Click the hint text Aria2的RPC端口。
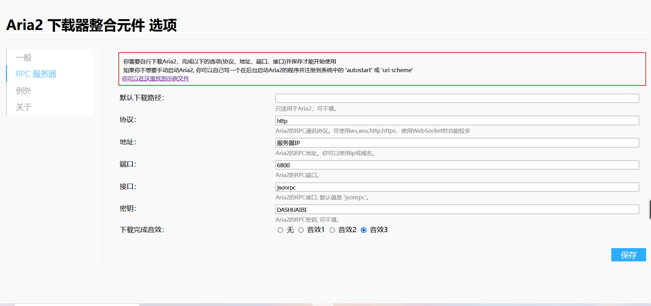651x306 pixels. pyautogui.click(x=298, y=175)
